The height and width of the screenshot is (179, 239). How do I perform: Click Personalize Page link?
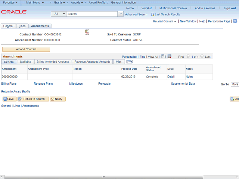[x=219, y=21]
